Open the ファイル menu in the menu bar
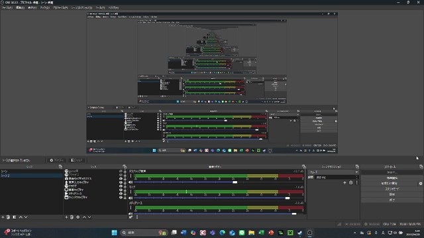This screenshot has width=424, height=238. tap(7, 7)
